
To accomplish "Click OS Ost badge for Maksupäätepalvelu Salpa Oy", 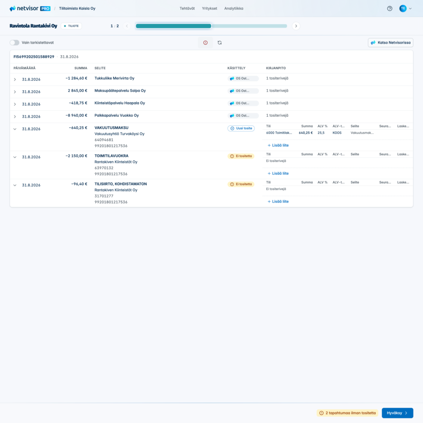I will click(x=243, y=91).
